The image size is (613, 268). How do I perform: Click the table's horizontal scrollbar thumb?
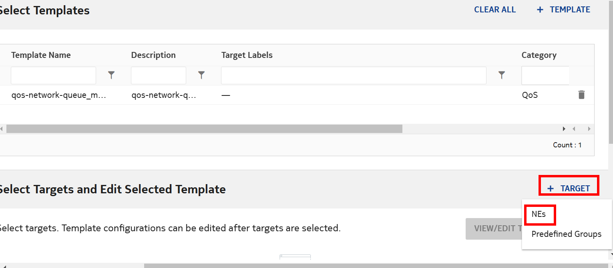[x=204, y=129]
